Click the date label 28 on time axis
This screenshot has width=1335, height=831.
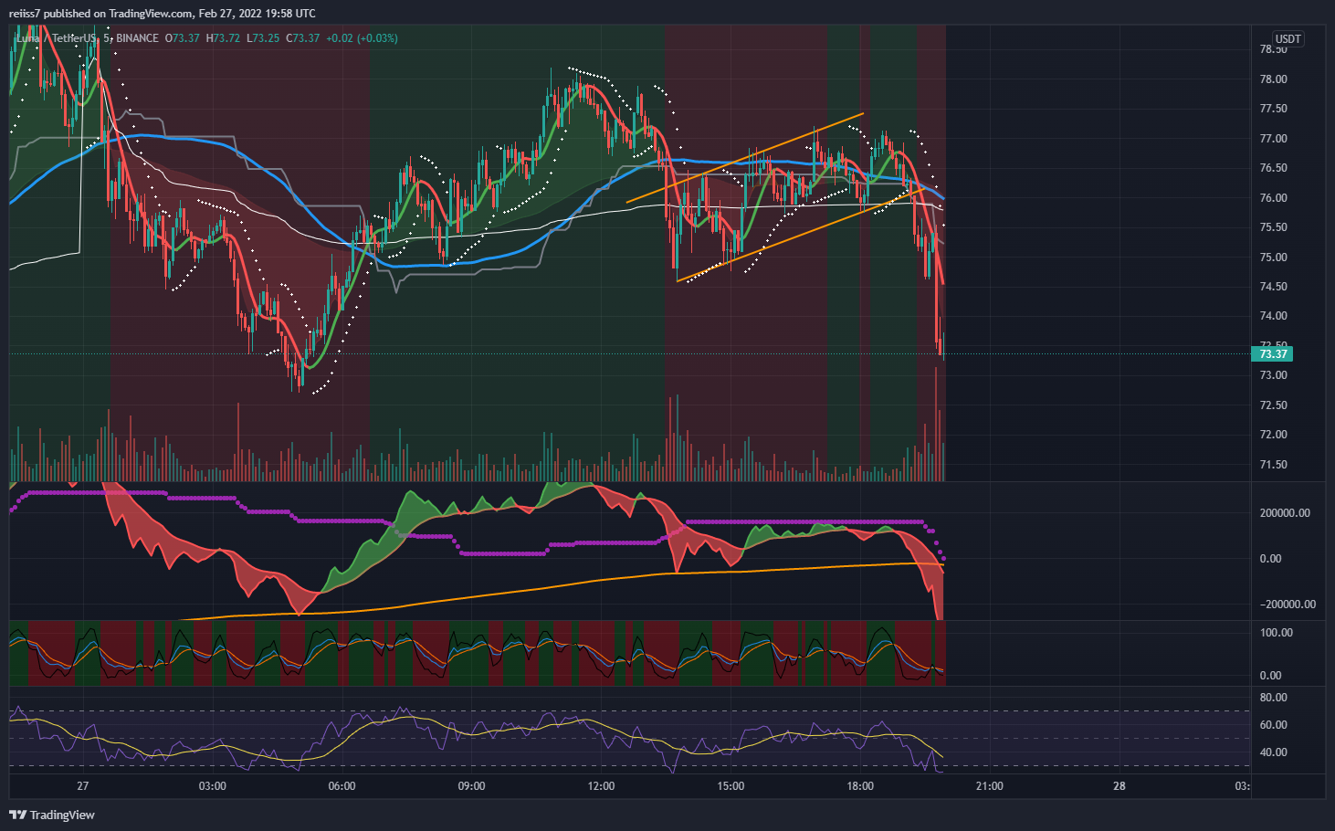click(1120, 786)
